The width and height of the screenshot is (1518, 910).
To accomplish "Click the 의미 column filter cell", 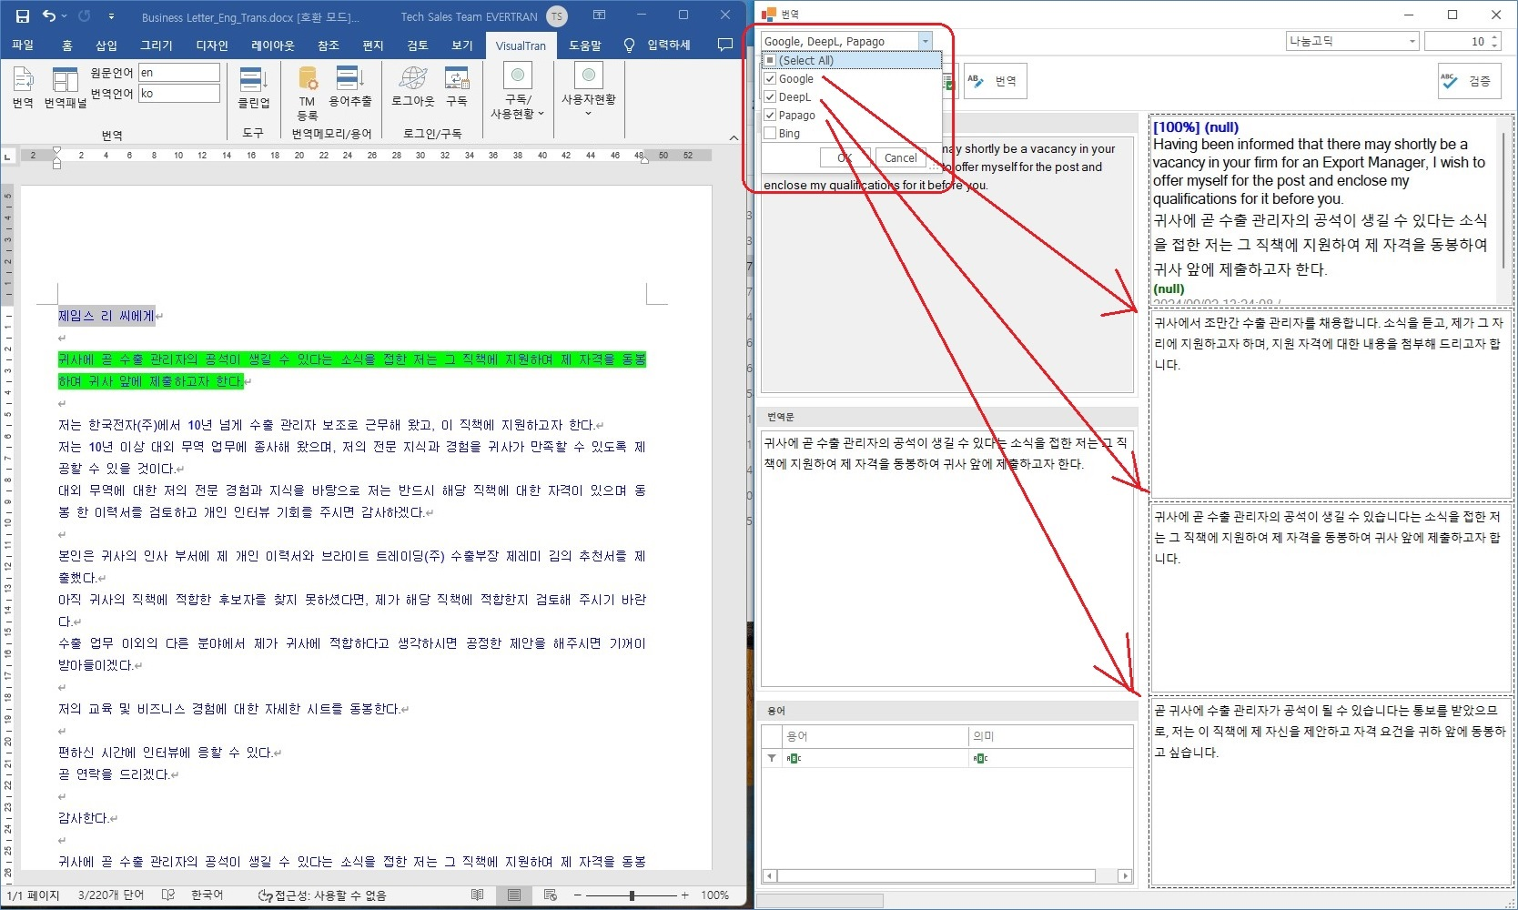I will (x=1051, y=758).
